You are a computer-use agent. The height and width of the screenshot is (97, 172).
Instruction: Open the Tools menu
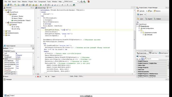pyautogui.click(x=49, y=2)
